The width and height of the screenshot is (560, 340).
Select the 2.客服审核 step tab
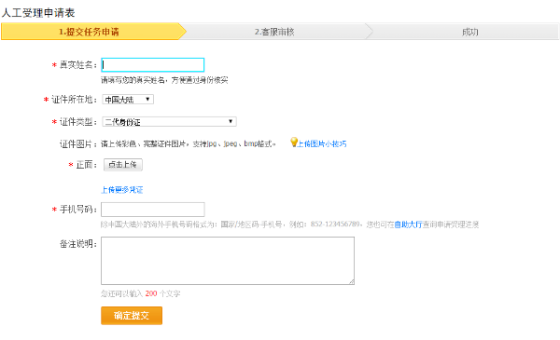pyautogui.click(x=274, y=32)
